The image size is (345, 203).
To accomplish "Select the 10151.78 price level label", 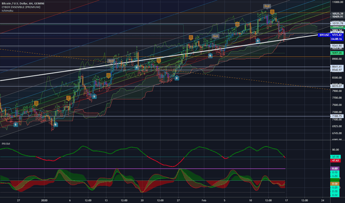I will pos(337,23).
